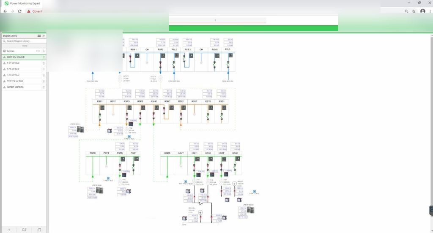This screenshot has height=233, width=433.
Task: Open the UPS-RS device icon
Action: click(x=80, y=129)
